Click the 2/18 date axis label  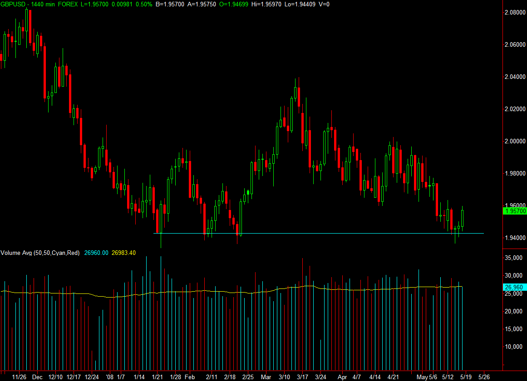tap(230, 377)
